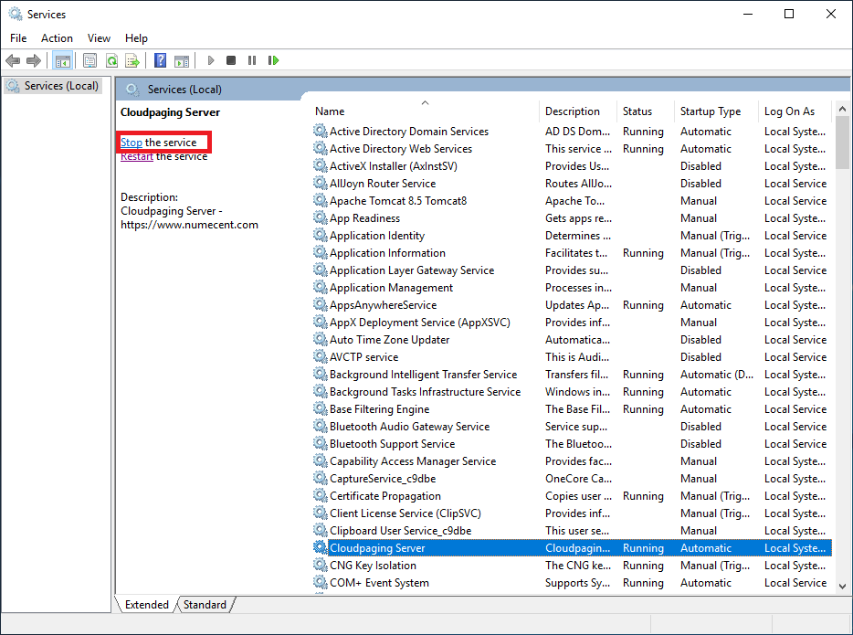Image resolution: width=853 pixels, height=635 pixels.
Task: Click the Forward navigation arrow
Action: click(35, 60)
